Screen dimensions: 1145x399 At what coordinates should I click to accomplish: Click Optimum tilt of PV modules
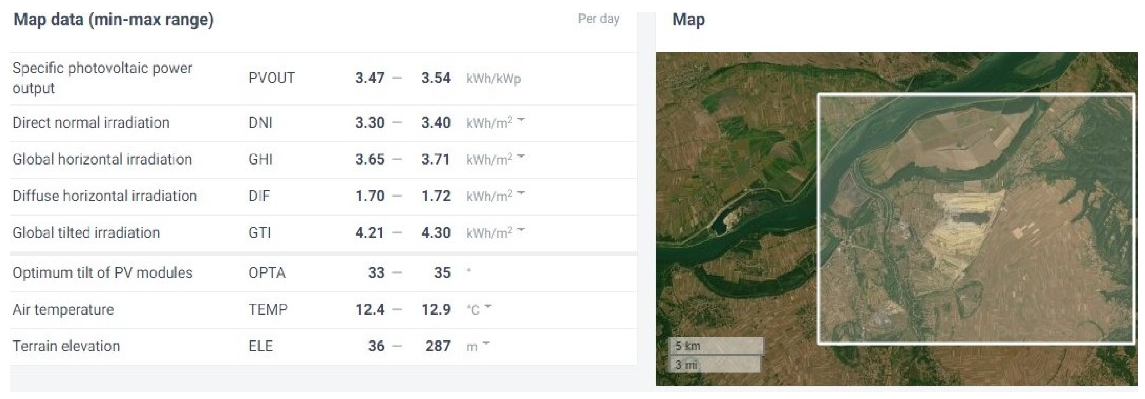102,273
